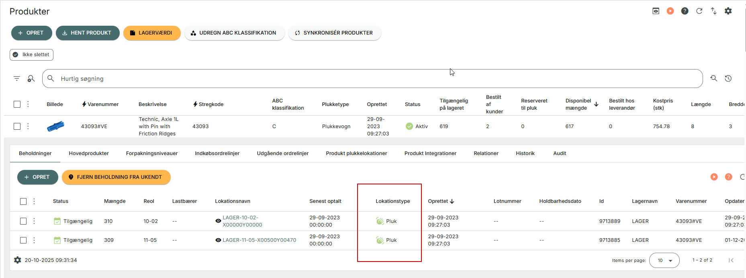The width and height of the screenshot is (746, 278).
Task: Switch to Indkøbsordrelinjer tab
Action: [217, 153]
